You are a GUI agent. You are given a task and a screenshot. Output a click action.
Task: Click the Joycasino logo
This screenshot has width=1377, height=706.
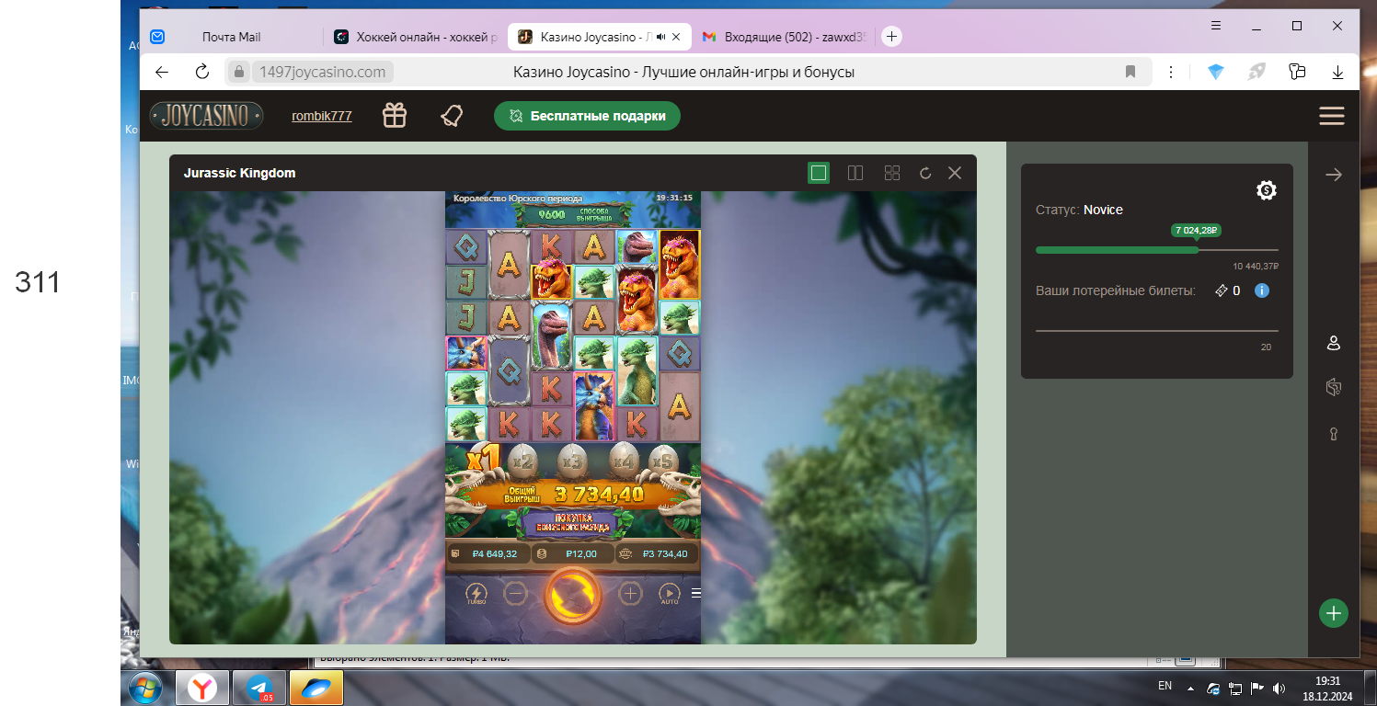pos(207,116)
